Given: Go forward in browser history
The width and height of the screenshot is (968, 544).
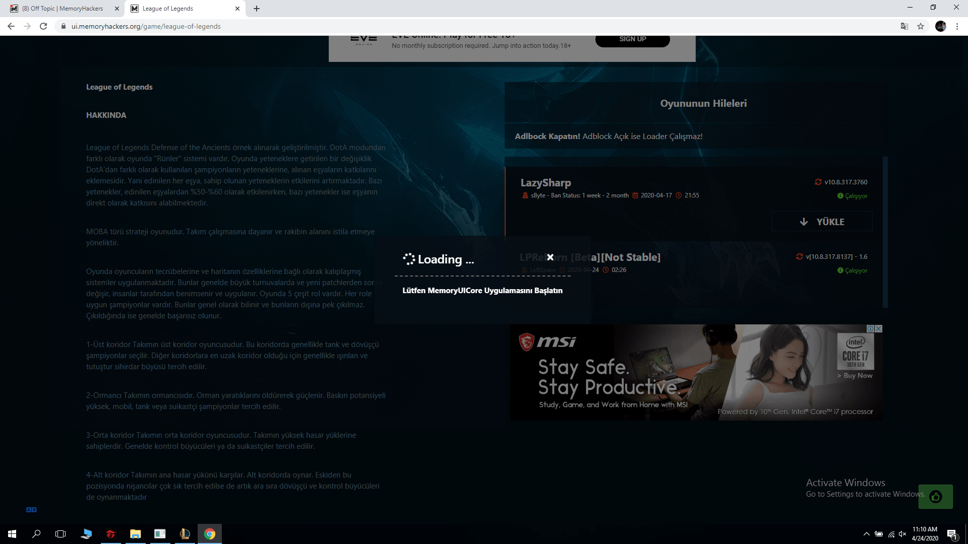Looking at the screenshot, I should point(27,26).
